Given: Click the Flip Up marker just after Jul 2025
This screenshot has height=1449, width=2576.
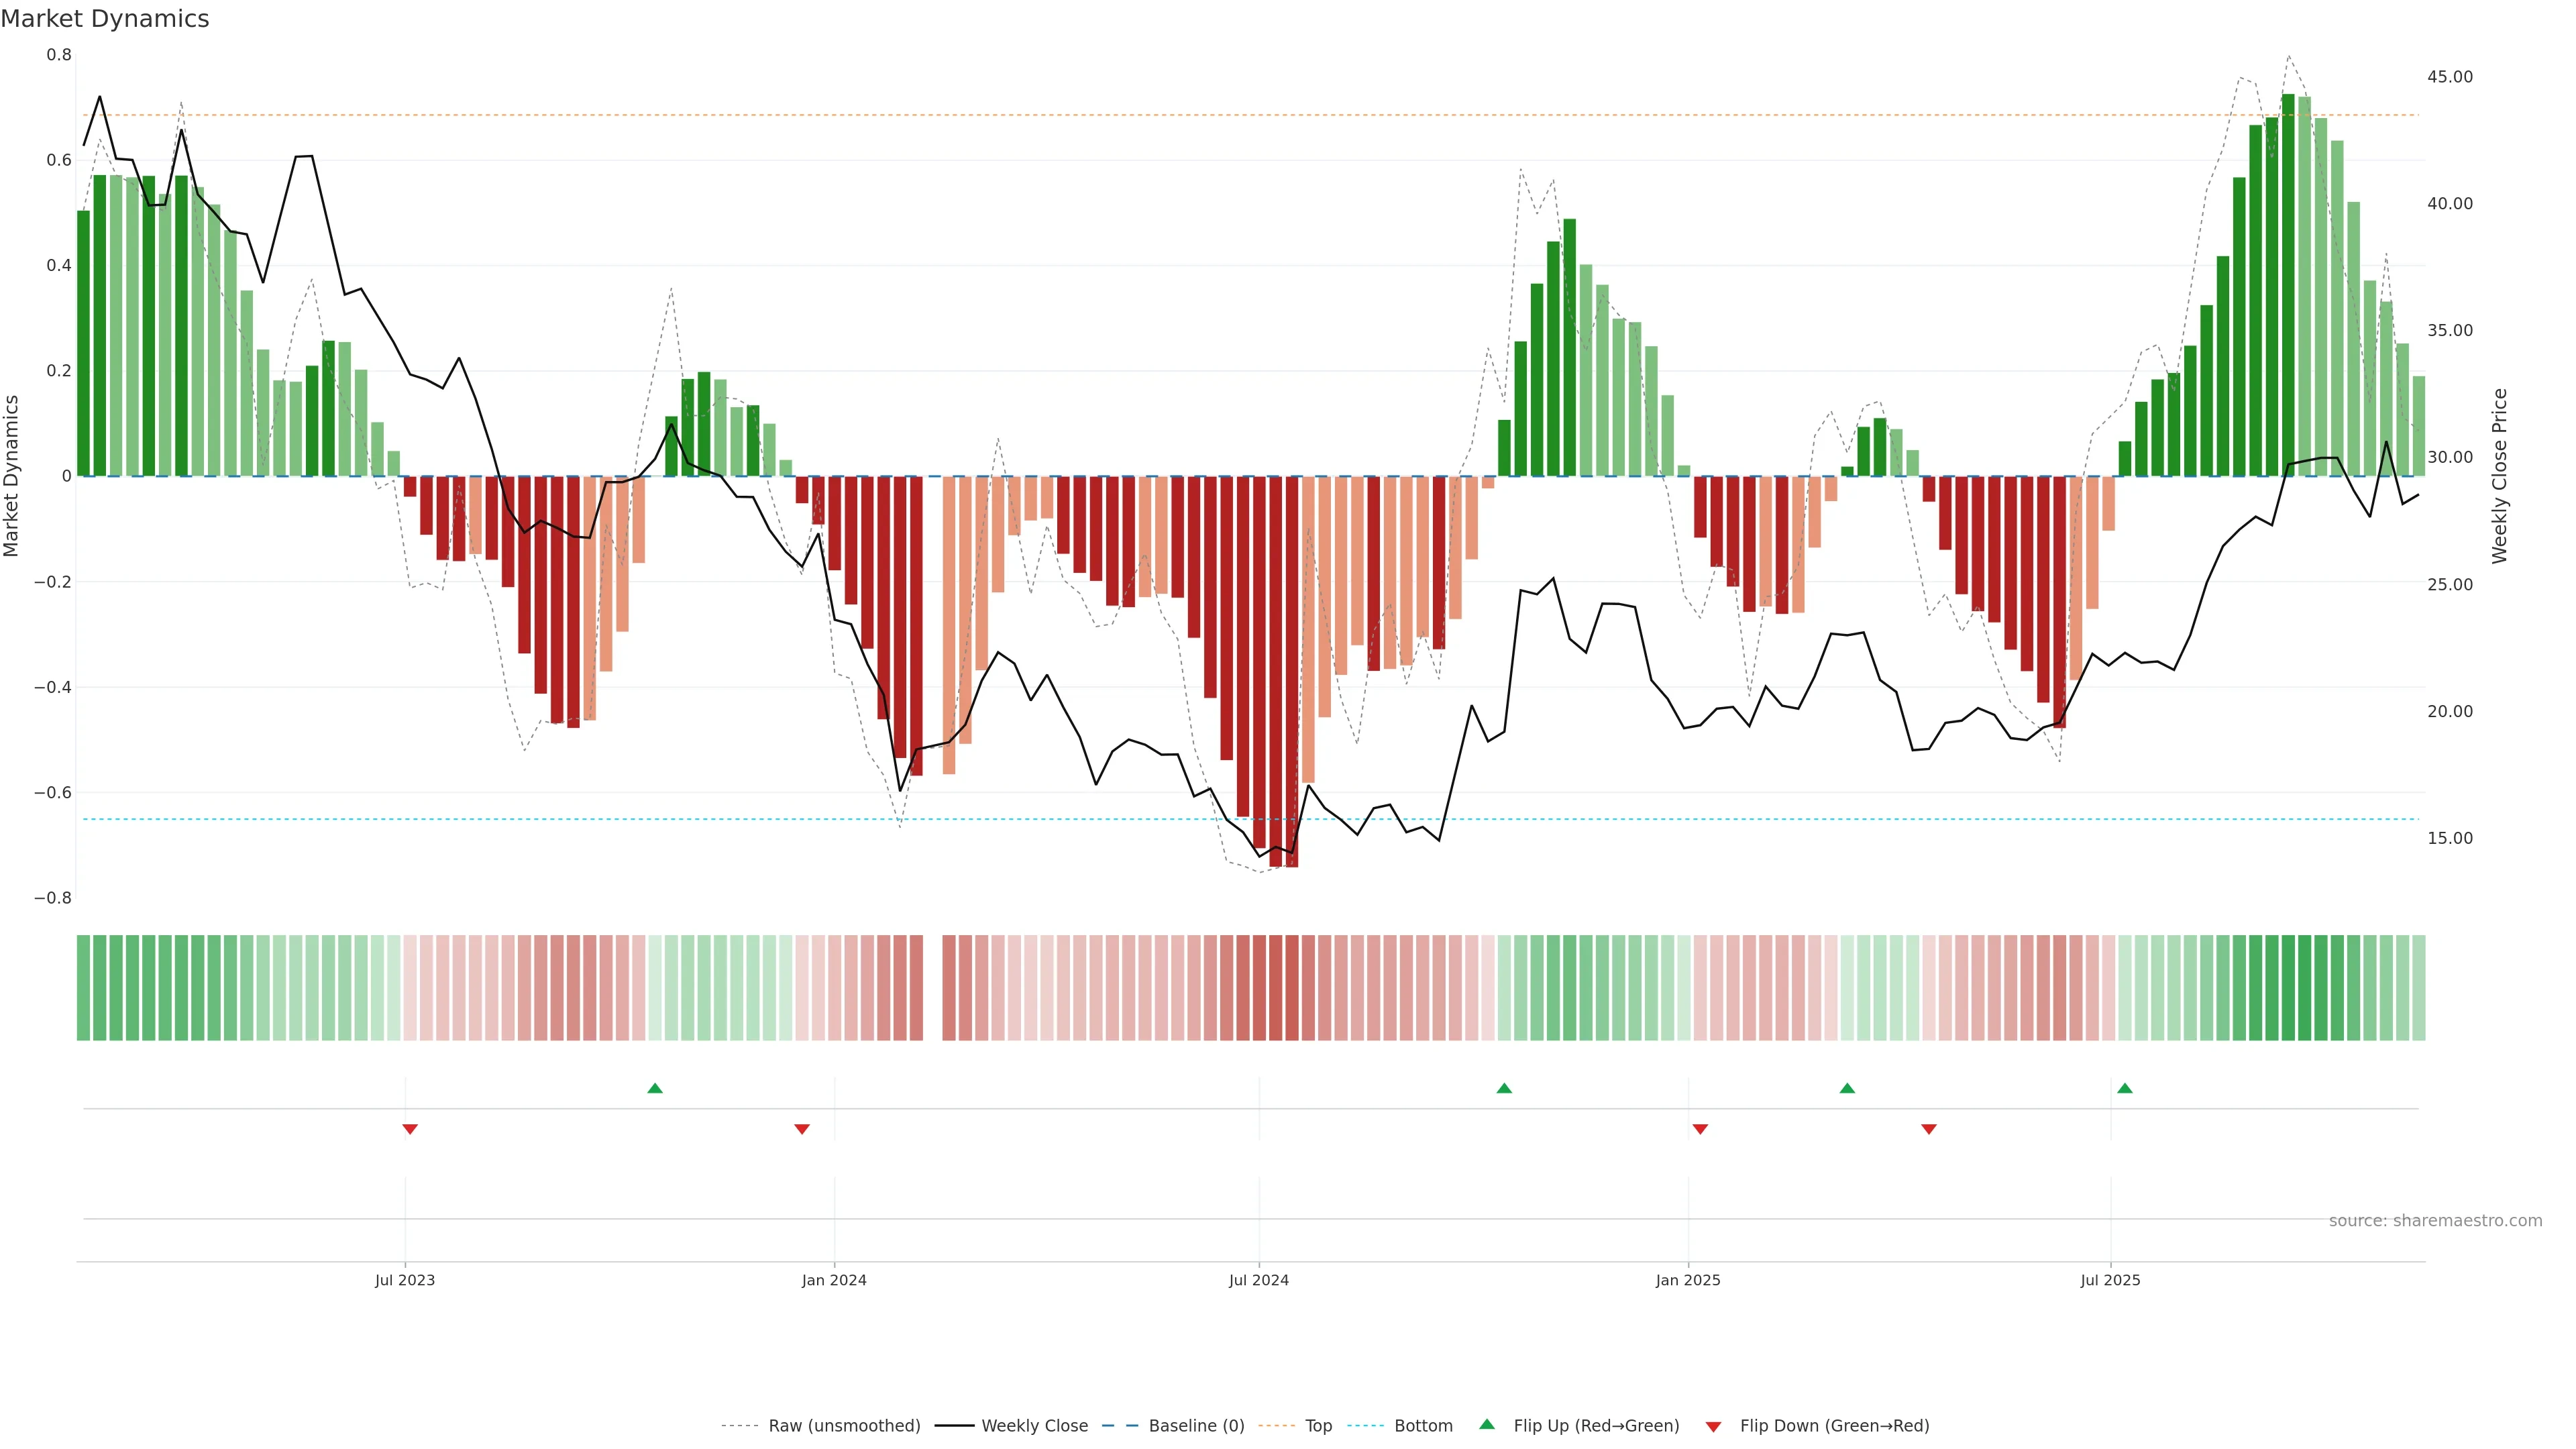Looking at the screenshot, I should (2124, 1088).
